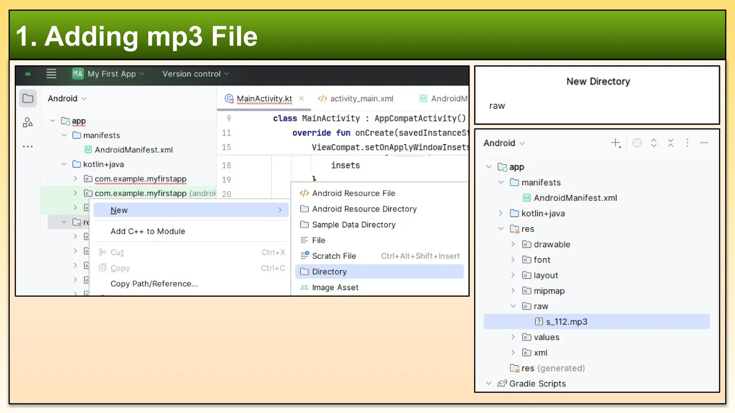Viewport: 735px width, 413px height.
Task: Click the res (generated) folder icon
Action: click(515, 368)
